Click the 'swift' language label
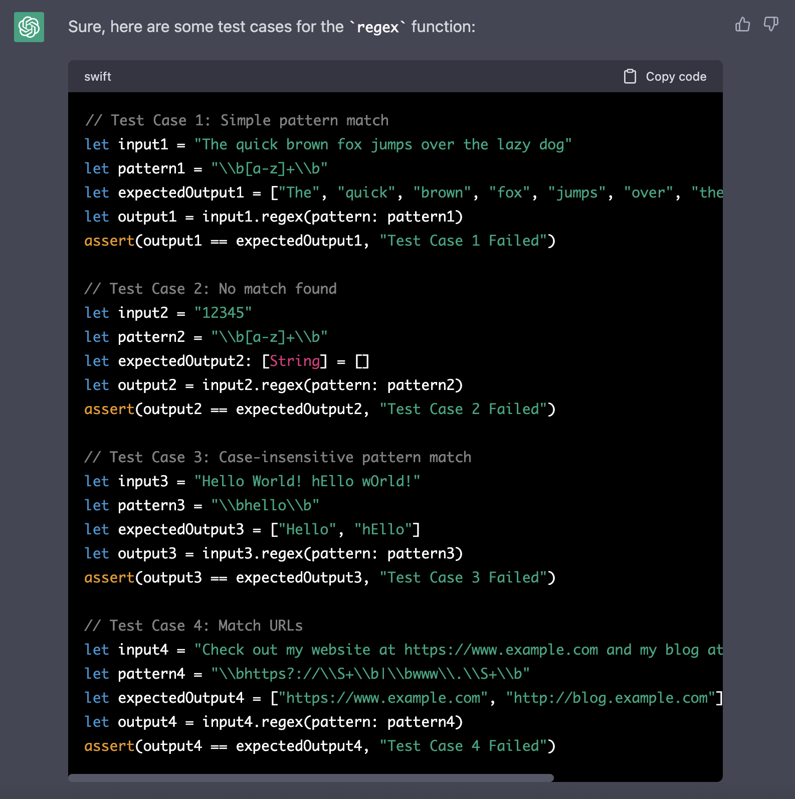 click(x=98, y=76)
